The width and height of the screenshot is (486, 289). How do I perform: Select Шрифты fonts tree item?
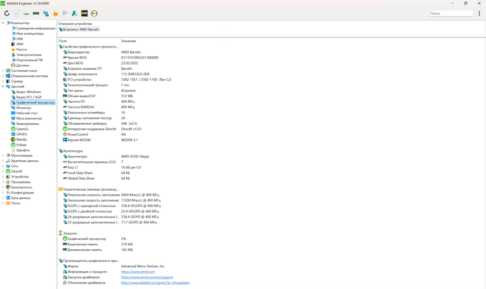pos(23,150)
